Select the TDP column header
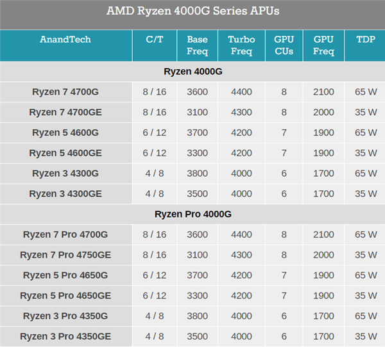 coord(366,40)
